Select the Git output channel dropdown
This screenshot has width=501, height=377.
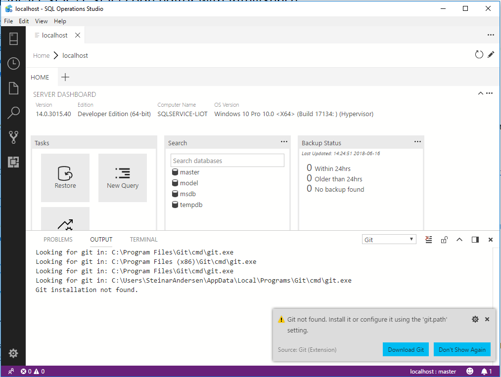click(389, 240)
